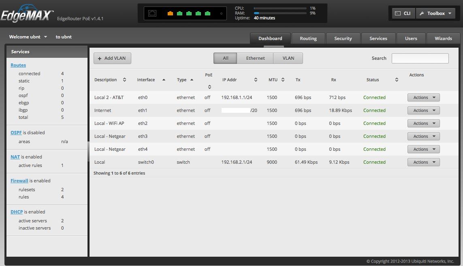Click the green eth4 port indicator
This screenshot has height=266, width=463.
click(207, 13)
